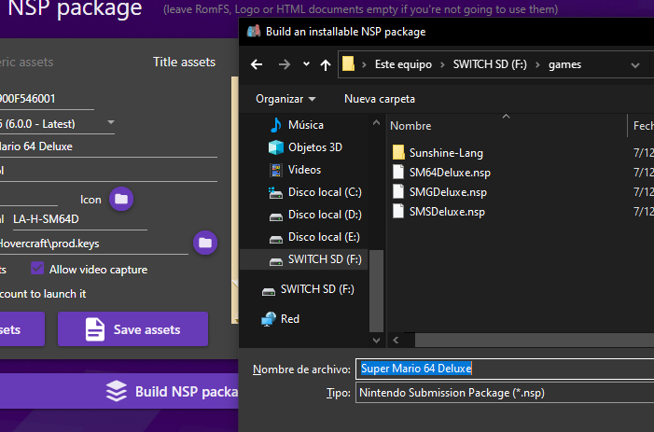Screen dimensions: 654x432
Task: Expand the address bar history dropdown
Action: pos(635,65)
